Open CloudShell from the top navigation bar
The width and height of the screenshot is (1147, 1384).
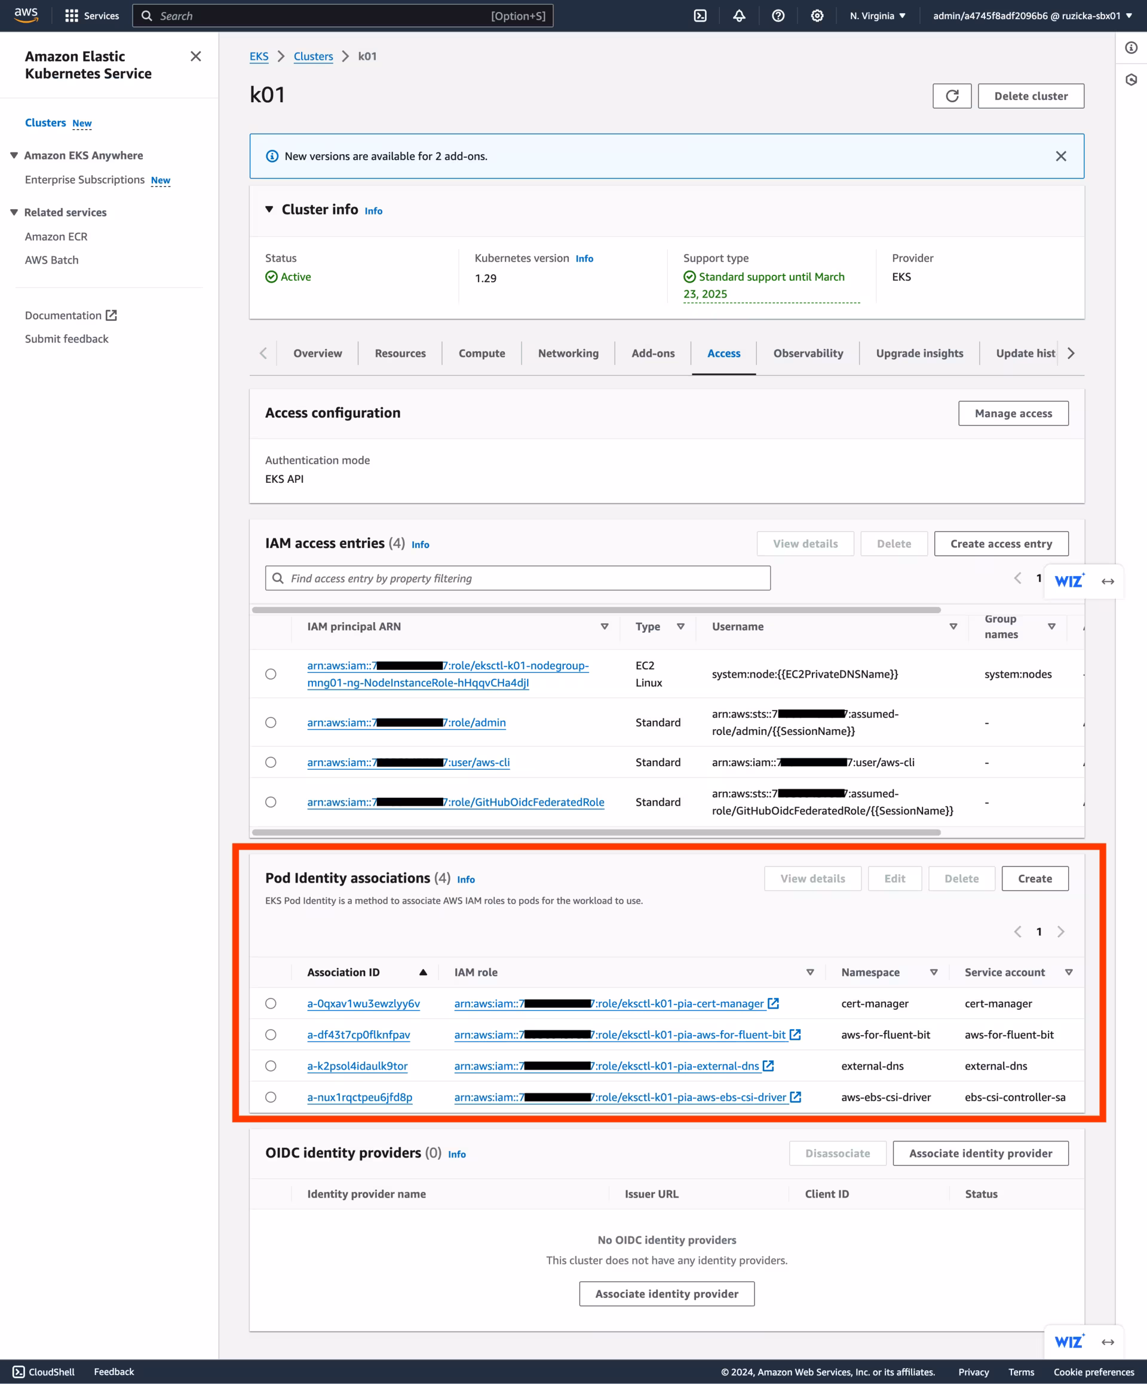click(700, 16)
